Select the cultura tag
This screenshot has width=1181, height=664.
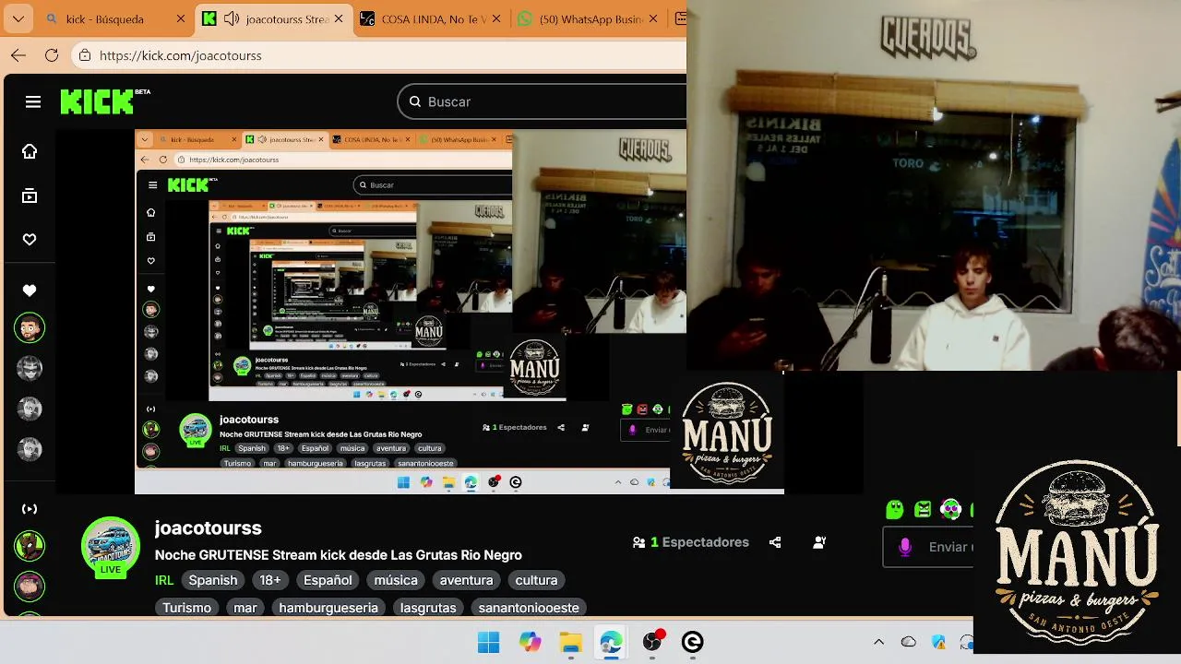coord(536,580)
